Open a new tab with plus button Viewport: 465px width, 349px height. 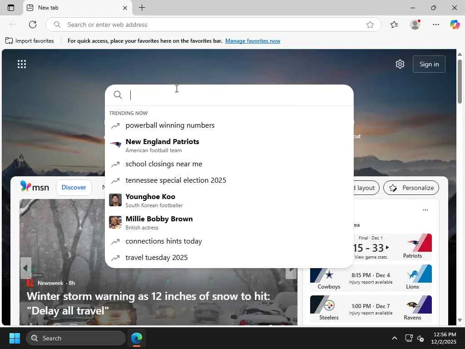[x=142, y=8]
